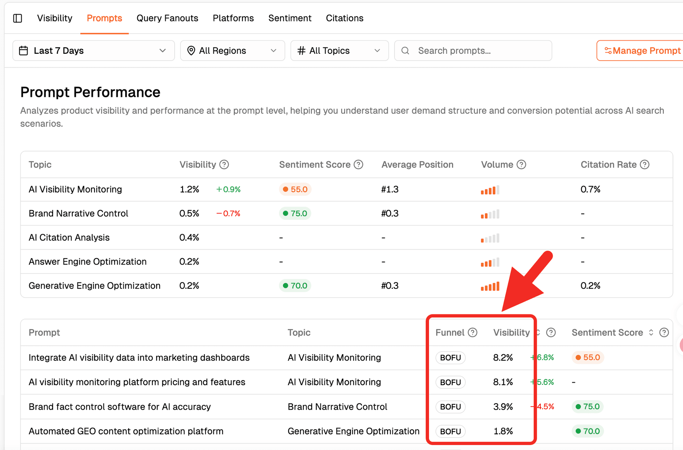683x450 pixels.
Task: Show help for topic Visibility column
Action: click(x=224, y=164)
